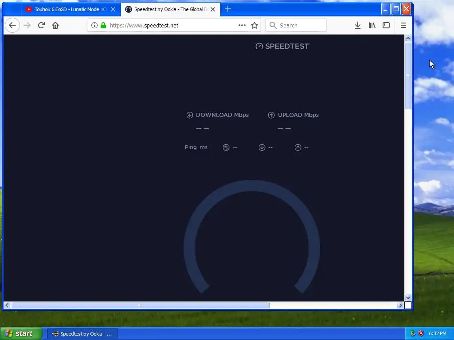This screenshot has width=454, height=340.
Task: Click the forward arrow navigation button
Action: click(x=27, y=25)
